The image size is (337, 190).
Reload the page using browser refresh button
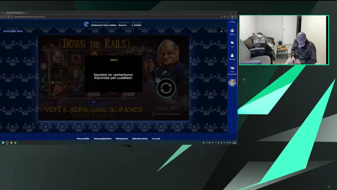click(x=9, y=17)
